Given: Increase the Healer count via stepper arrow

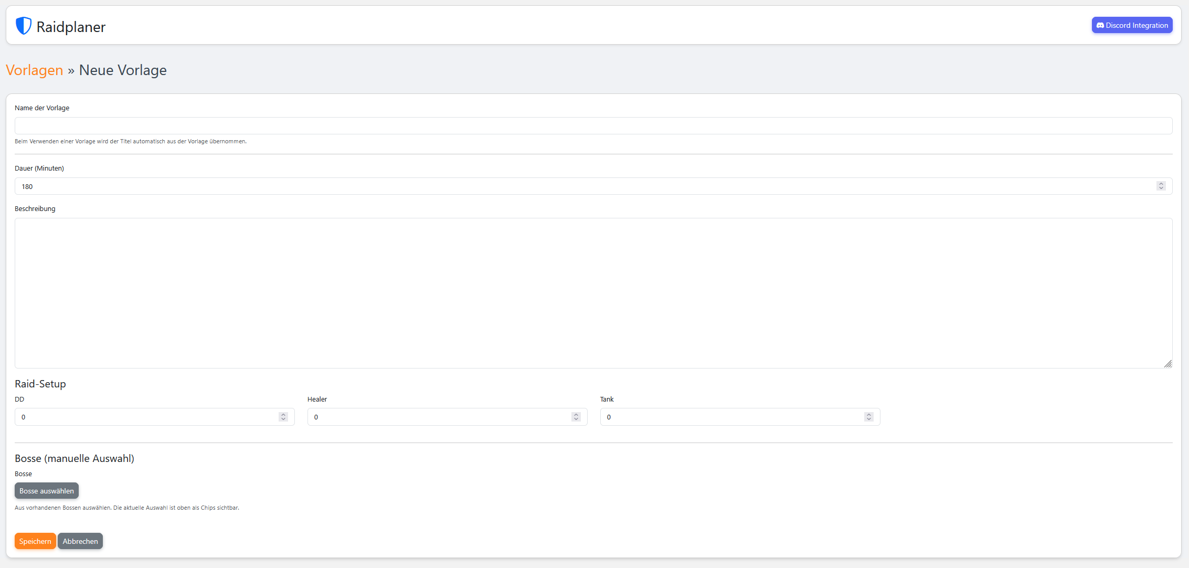Looking at the screenshot, I should pyautogui.click(x=576, y=414).
